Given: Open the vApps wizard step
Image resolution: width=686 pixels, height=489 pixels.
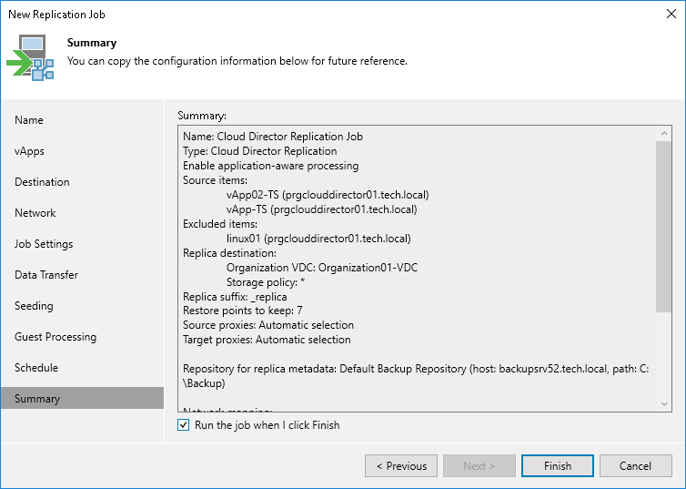Looking at the screenshot, I should pyautogui.click(x=29, y=151).
